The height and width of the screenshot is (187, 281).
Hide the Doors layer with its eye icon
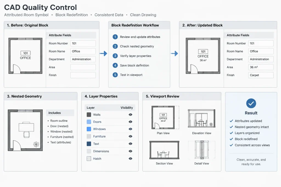[x=130, y=122]
